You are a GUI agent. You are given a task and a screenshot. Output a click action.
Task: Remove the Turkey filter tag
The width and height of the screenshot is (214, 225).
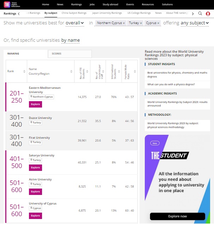pyautogui.click(x=141, y=23)
